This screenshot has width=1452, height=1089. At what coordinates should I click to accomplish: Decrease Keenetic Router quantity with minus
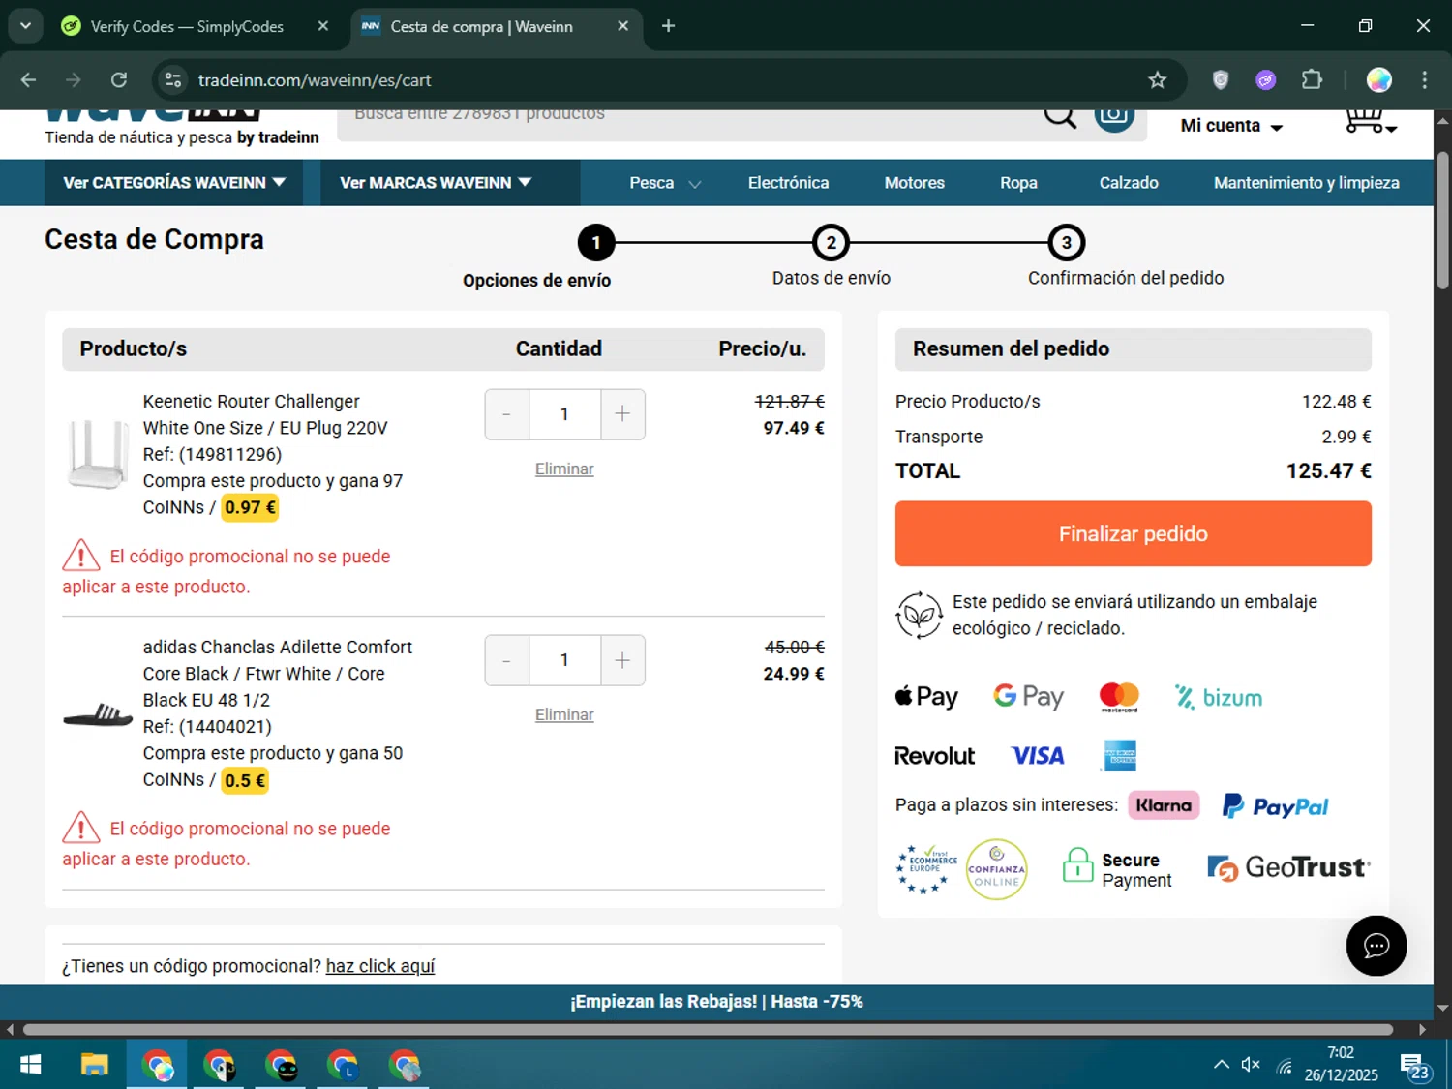click(506, 414)
